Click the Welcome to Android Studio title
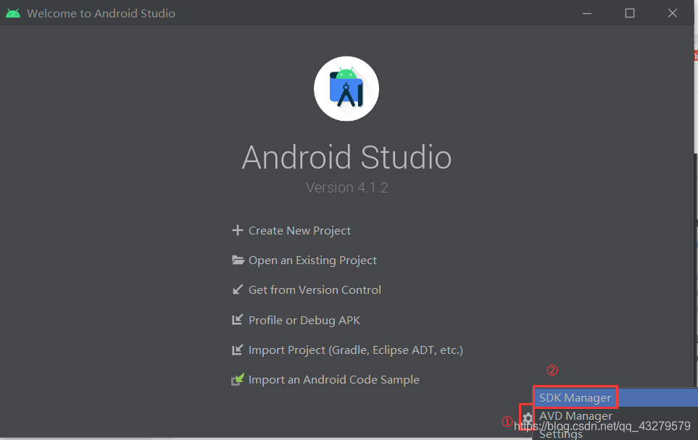 pyautogui.click(x=101, y=13)
